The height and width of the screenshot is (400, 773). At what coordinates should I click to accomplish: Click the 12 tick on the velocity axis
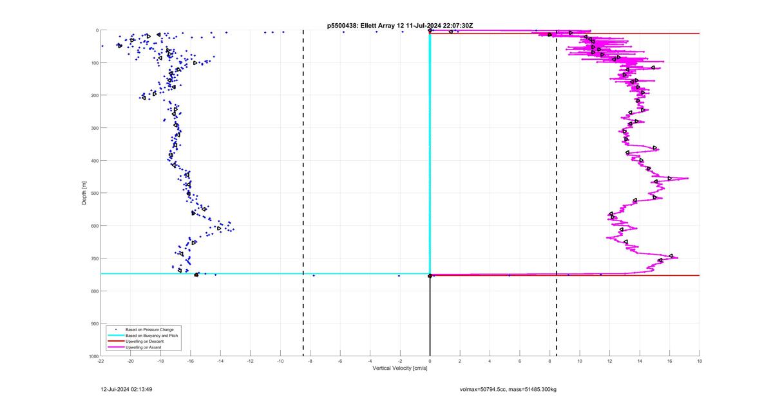click(610, 361)
